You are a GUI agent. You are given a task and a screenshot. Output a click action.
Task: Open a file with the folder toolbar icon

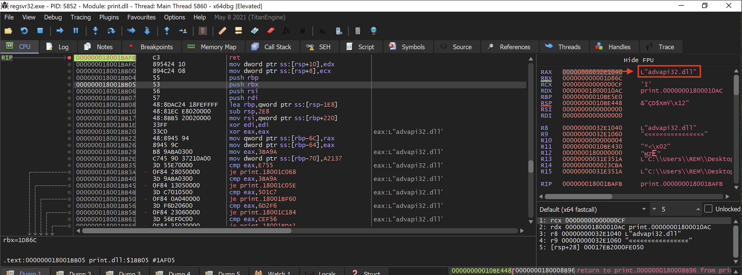point(8,31)
